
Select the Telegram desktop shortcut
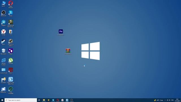3,23
